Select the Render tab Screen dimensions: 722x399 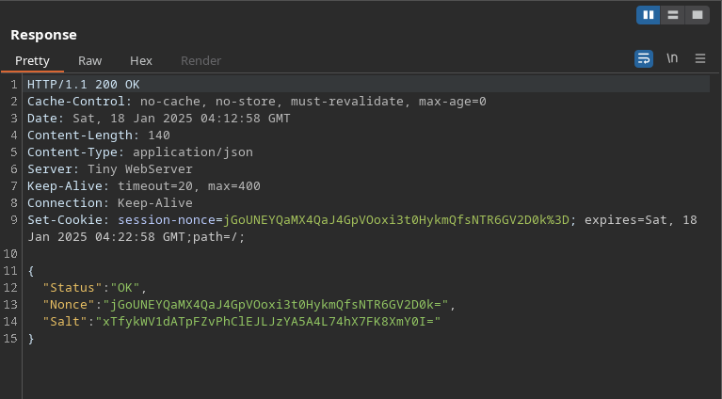pyautogui.click(x=201, y=60)
